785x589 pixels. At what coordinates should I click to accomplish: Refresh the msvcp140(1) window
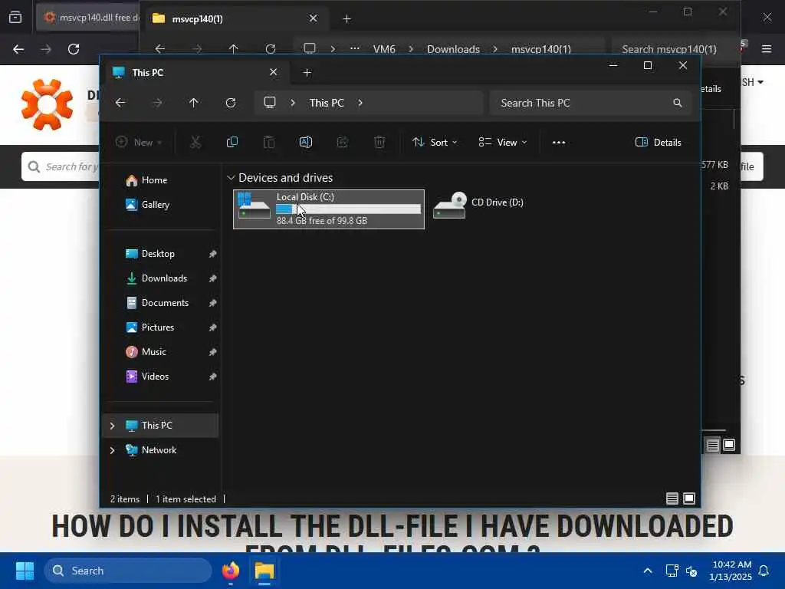271,49
